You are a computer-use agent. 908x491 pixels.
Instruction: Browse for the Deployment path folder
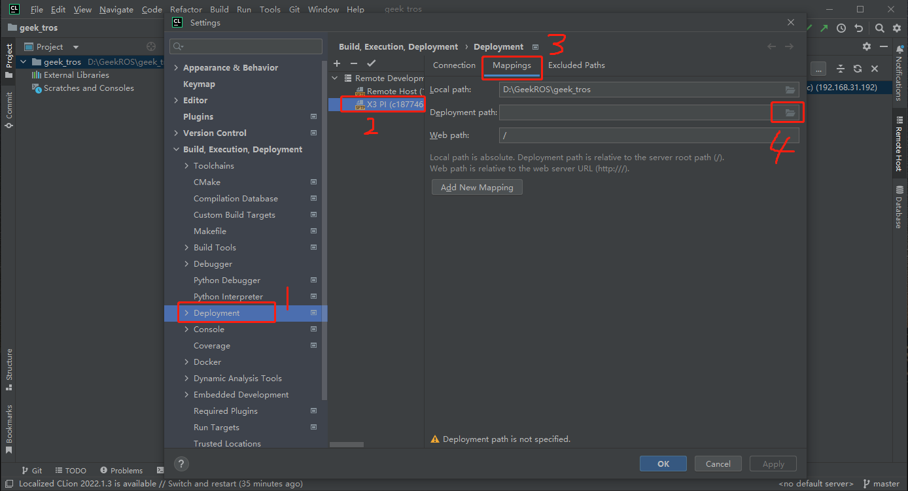point(790,113)
